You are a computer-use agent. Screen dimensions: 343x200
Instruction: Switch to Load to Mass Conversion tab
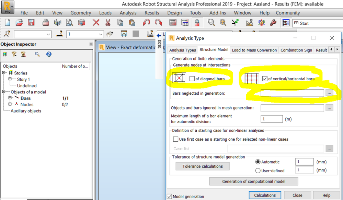254,50
